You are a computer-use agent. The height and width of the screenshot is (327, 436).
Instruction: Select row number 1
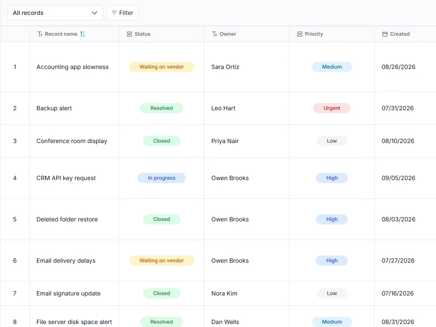[15, 67]
